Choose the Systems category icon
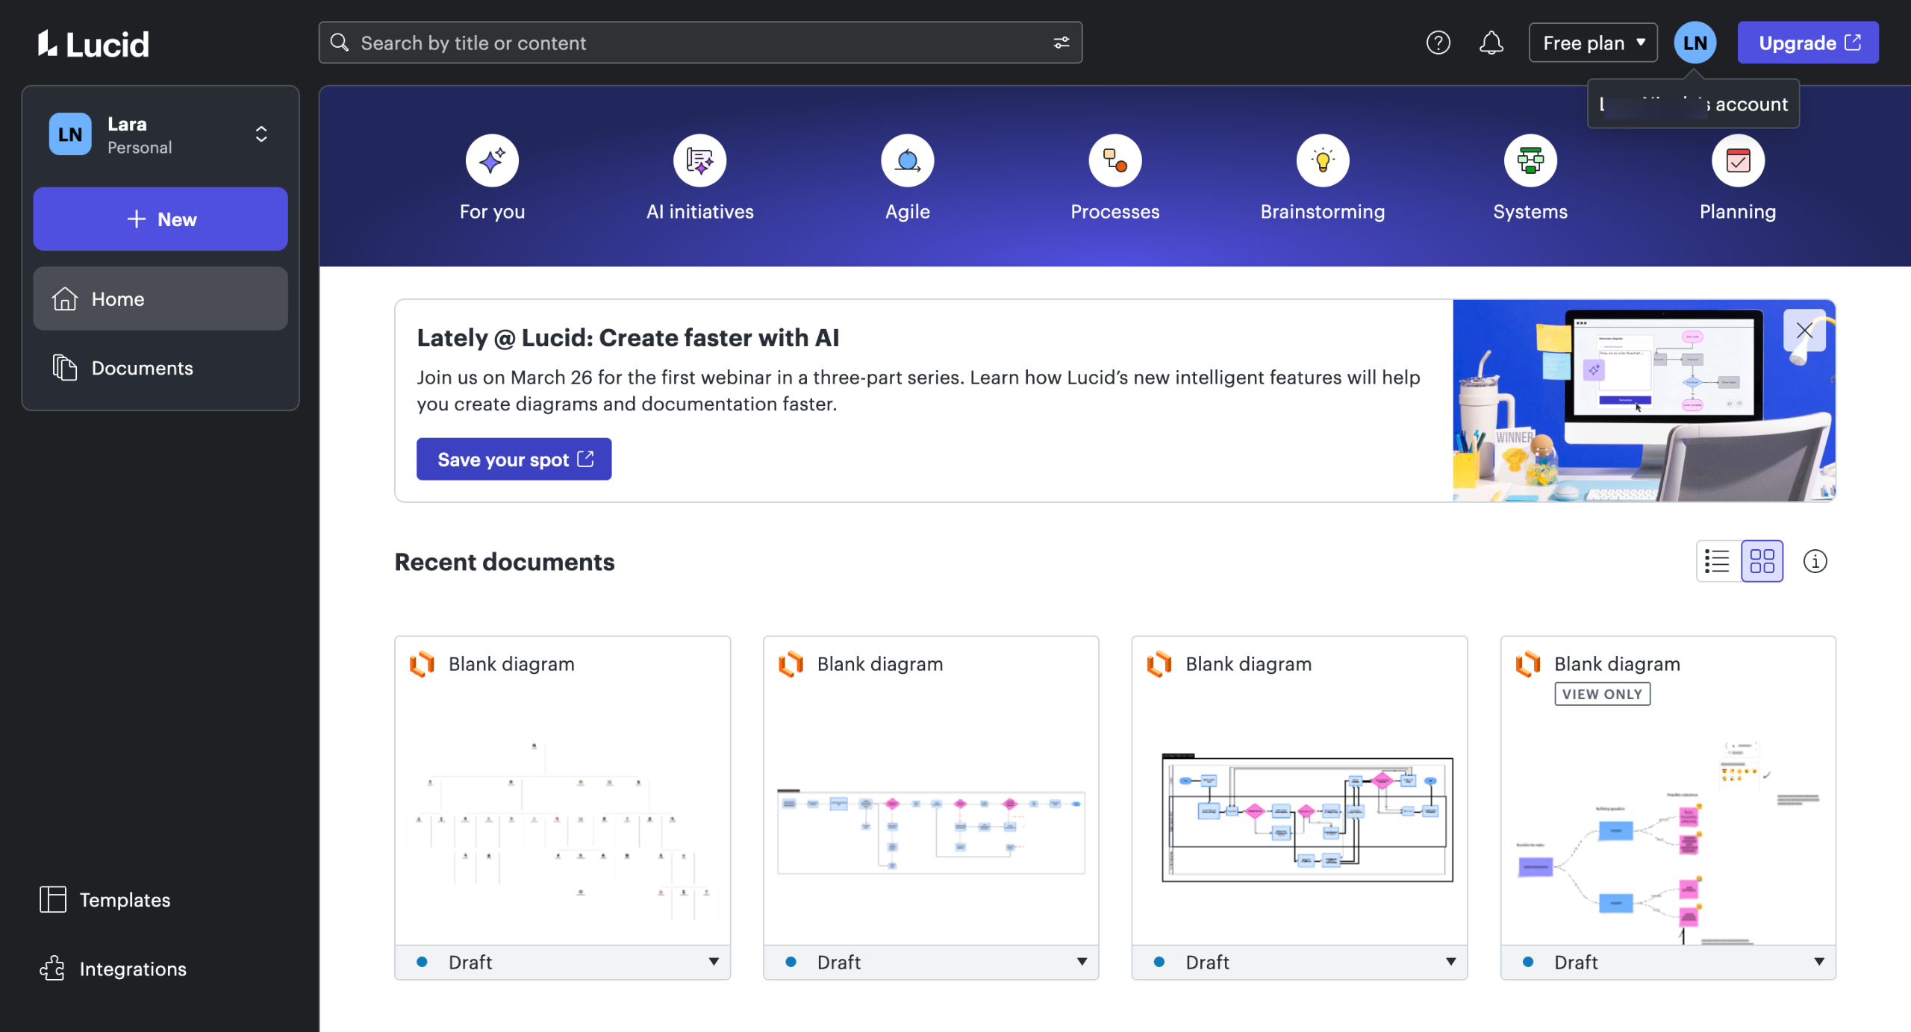The height and width of the screenshot is (1032, 1911). point(1530,160)
